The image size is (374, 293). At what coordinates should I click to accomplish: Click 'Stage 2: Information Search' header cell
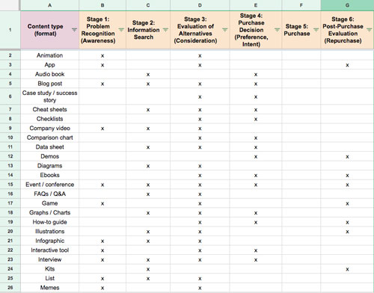(148, 30)
